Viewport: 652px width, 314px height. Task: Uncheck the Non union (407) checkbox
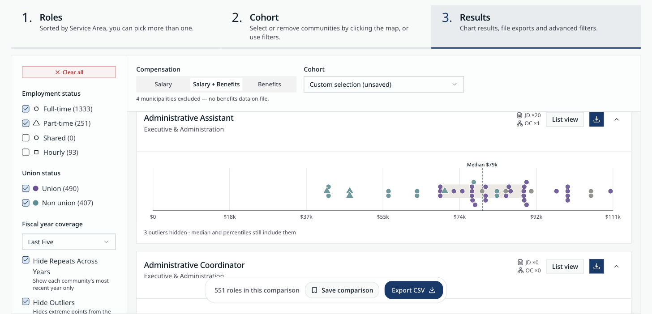[26, 203]
